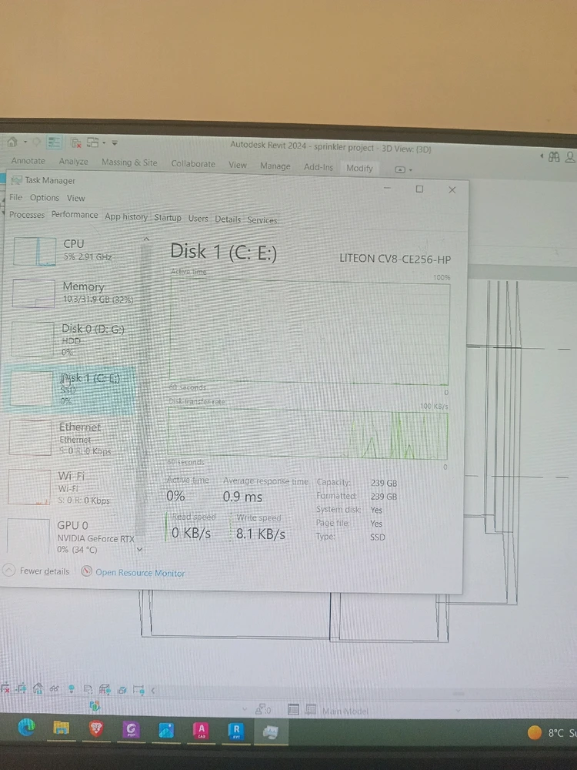This screenshot has width=577, height=770.
Task: Click the weather icon in the taskbar
Action: 535,732
